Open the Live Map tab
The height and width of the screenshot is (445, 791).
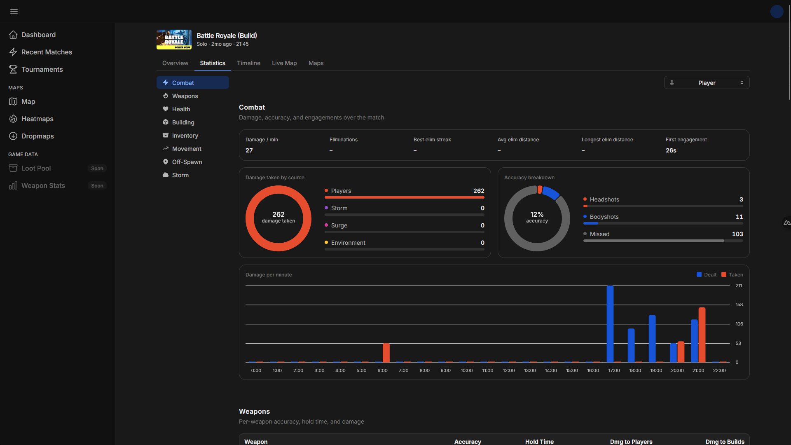[284, 63]
